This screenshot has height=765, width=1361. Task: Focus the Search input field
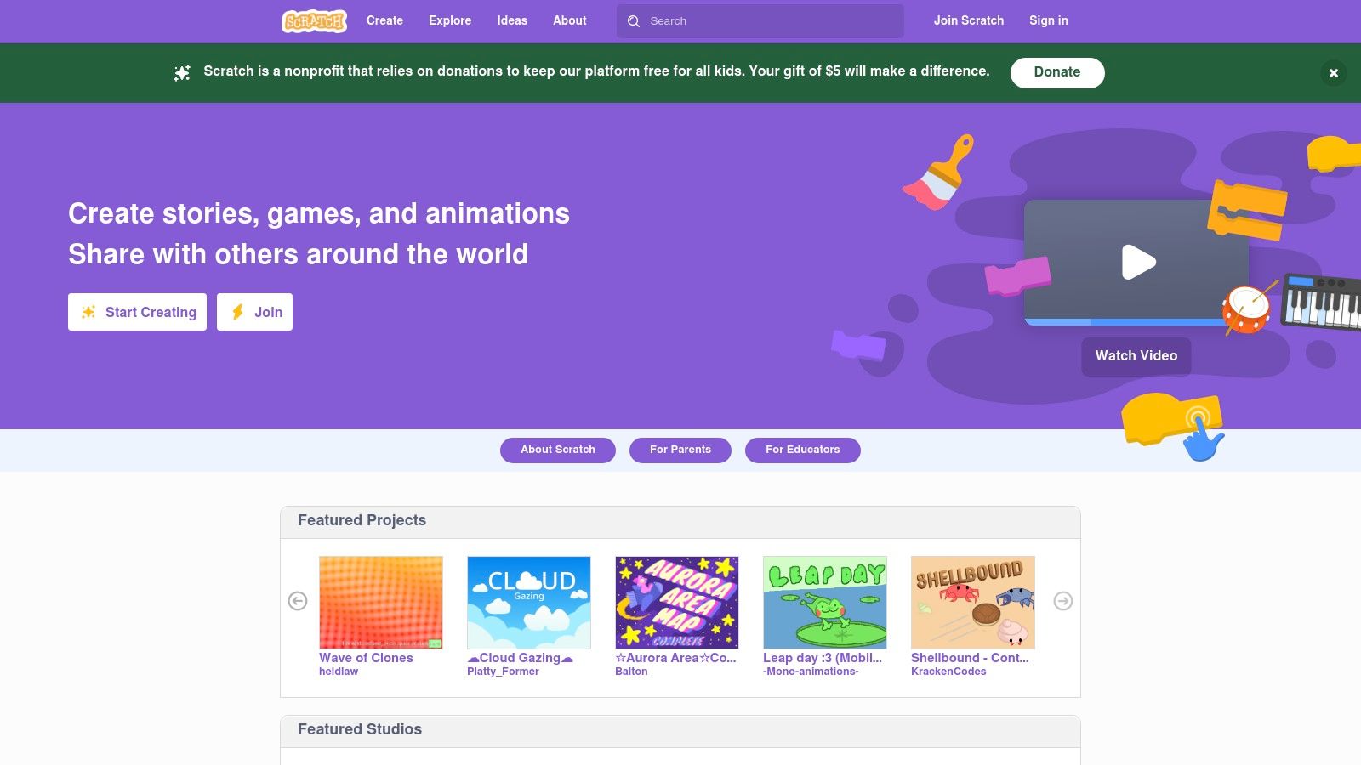[x=760, y=21]
